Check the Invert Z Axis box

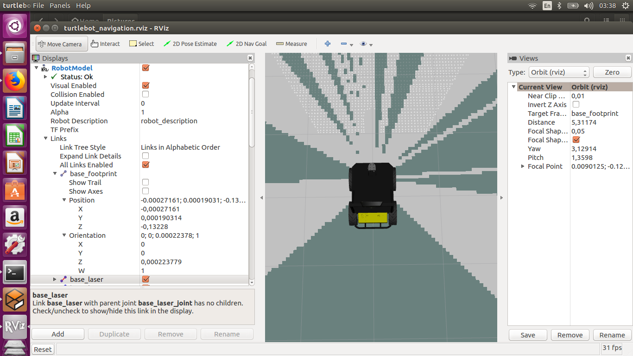tap(576, 105)
